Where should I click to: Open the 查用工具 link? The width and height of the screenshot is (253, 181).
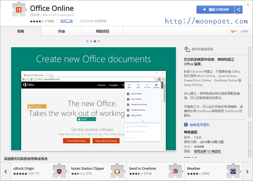tap(66, 21)
